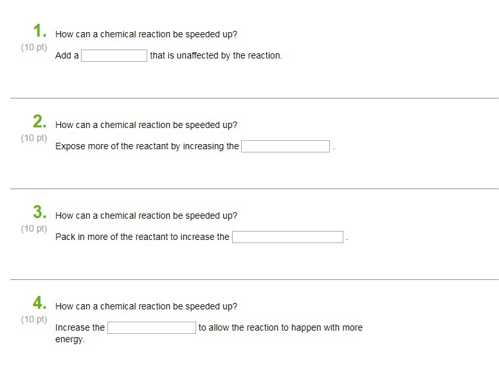Select the blank after "to increase the"

tap(287, 237)
